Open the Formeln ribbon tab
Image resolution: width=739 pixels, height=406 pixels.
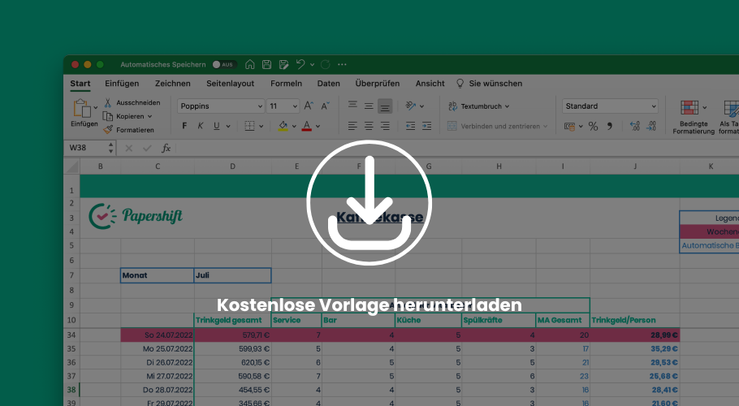[286, 84]
